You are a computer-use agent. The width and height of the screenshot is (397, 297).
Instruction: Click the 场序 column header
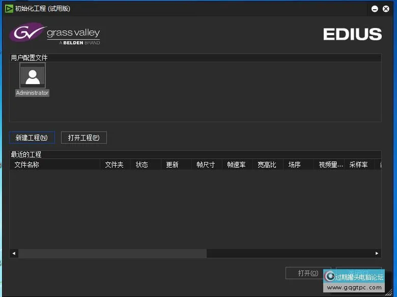299,165
